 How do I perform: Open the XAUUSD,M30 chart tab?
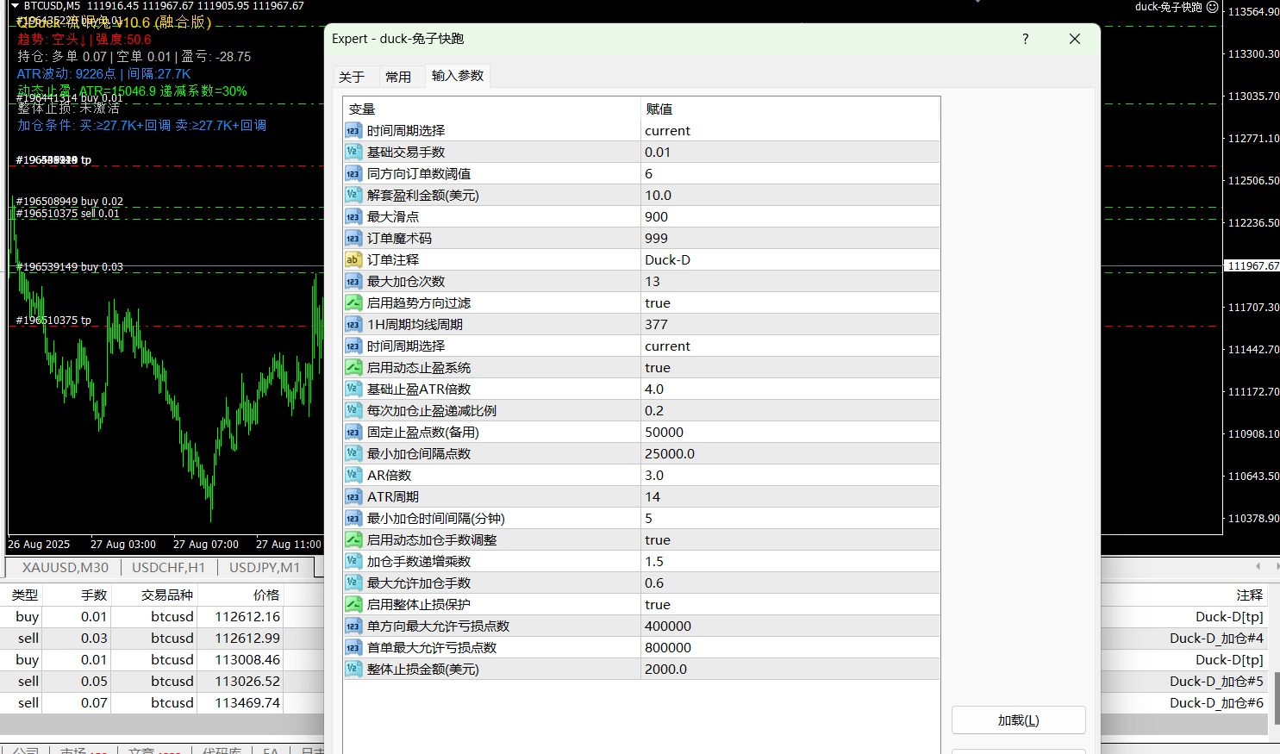point(66,567)
